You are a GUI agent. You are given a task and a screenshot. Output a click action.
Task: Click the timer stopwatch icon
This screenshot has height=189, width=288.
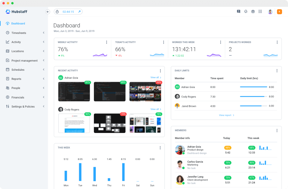click(x=57, y=11)
